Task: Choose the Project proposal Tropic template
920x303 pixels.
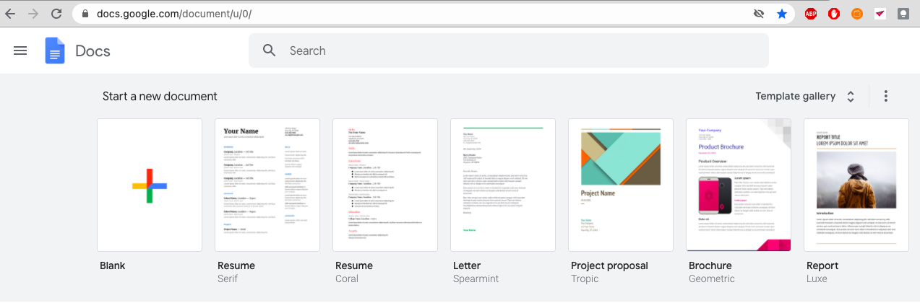Action: point(621,185)
